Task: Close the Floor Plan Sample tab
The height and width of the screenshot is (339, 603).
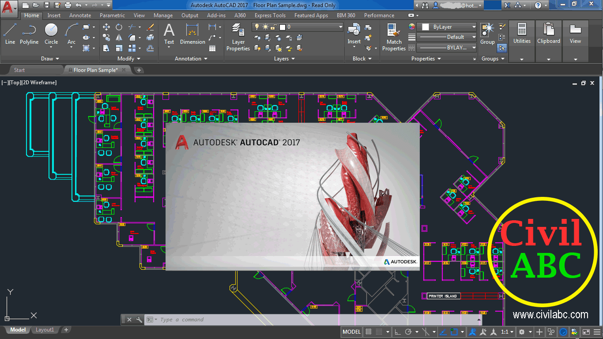Action: 124,70
